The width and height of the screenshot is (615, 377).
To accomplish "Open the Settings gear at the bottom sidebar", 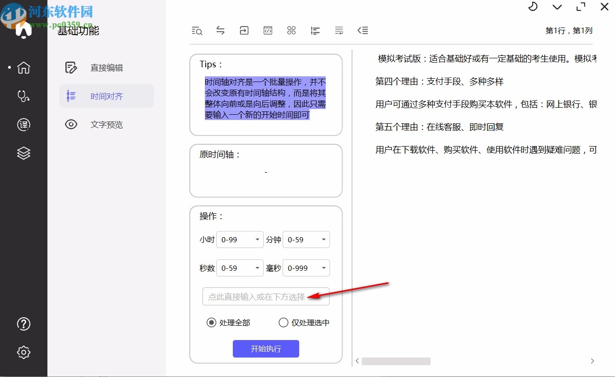I will [x=23, y=352].
